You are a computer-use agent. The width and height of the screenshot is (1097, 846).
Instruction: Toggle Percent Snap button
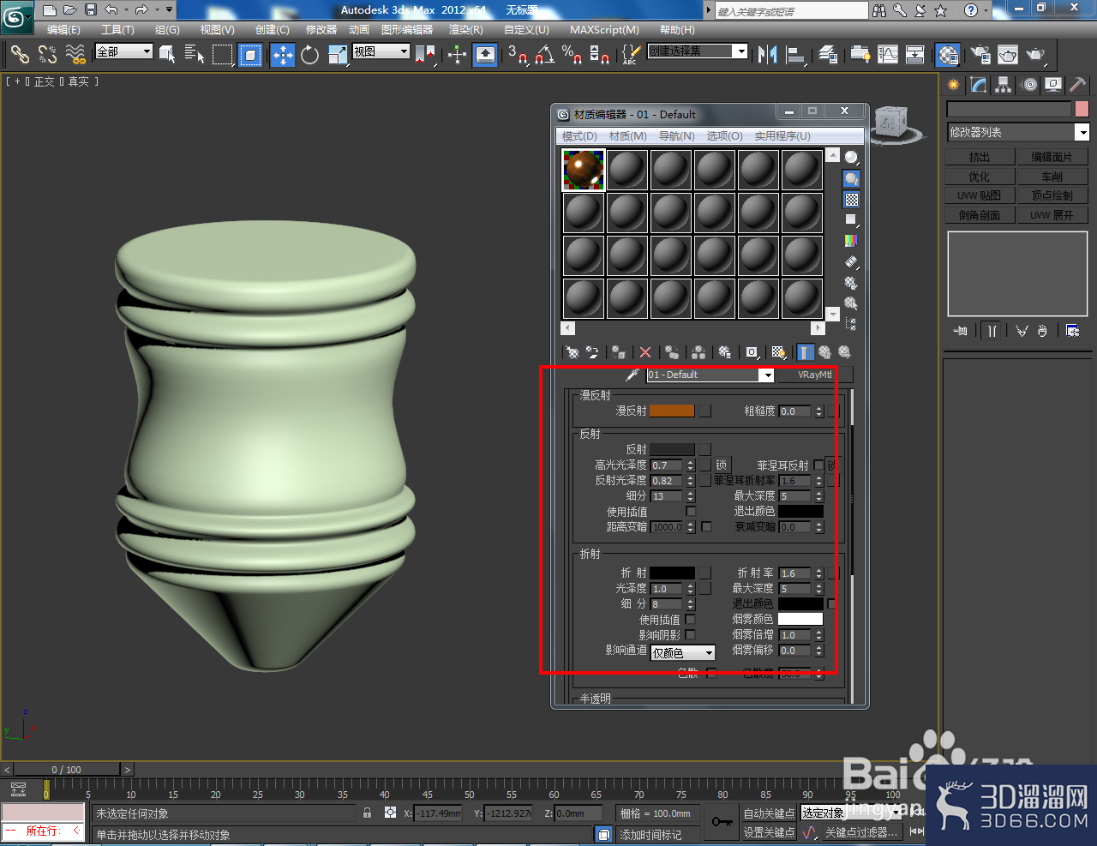tap(572, 55)
